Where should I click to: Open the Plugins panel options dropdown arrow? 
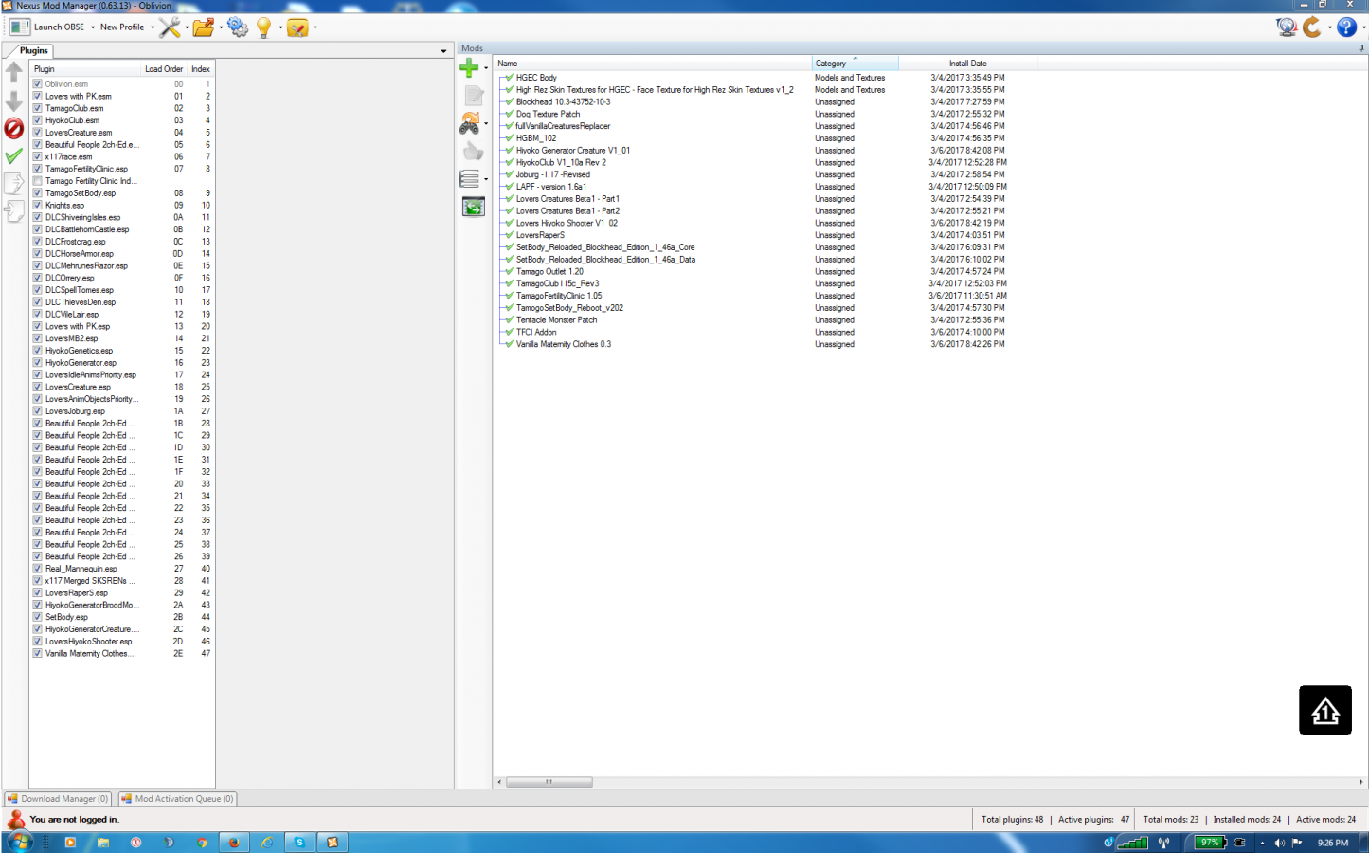443,51
